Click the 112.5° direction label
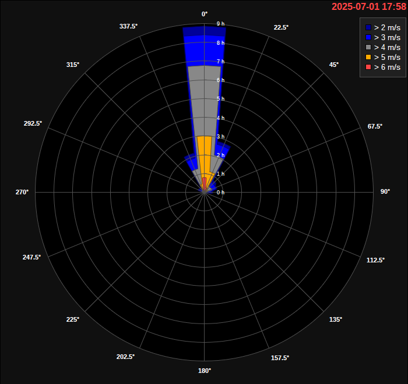 (375, 260)
